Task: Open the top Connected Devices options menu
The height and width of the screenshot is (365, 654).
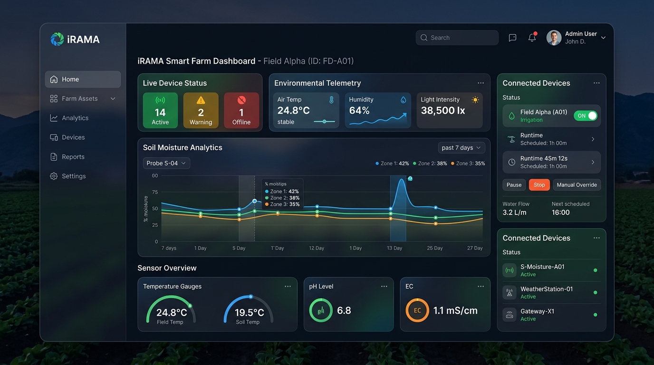Action: coord(596,83)
